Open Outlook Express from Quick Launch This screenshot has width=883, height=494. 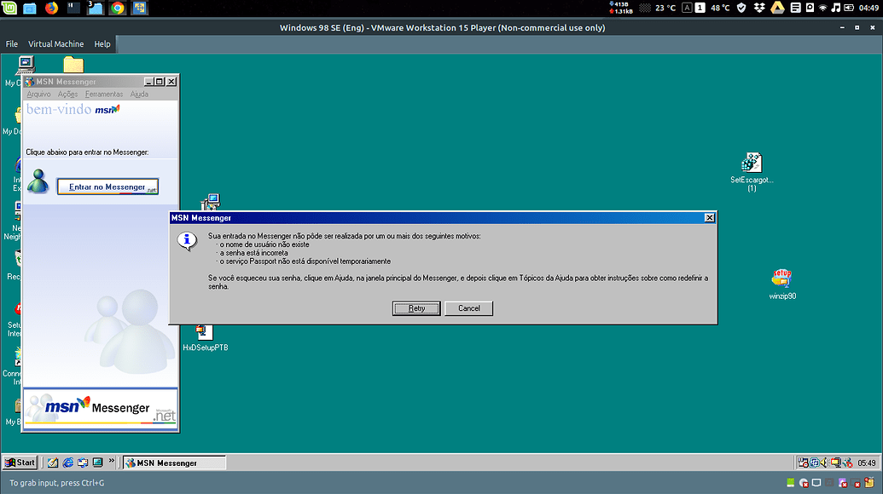pos(83,462)
